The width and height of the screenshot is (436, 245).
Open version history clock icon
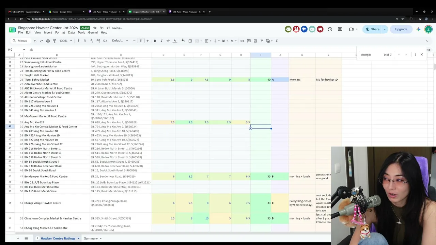330,29
